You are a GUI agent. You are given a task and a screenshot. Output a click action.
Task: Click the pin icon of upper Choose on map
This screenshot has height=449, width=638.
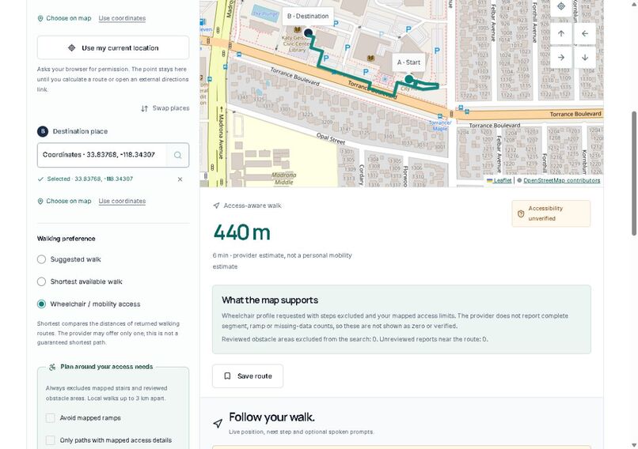(x=40, y=18)
